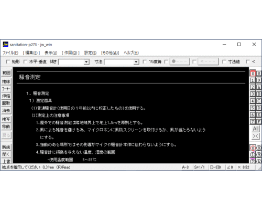Screen dimensions: 262x210
Task: Click the ●--- endpoint button
Action: coord(180,61)
